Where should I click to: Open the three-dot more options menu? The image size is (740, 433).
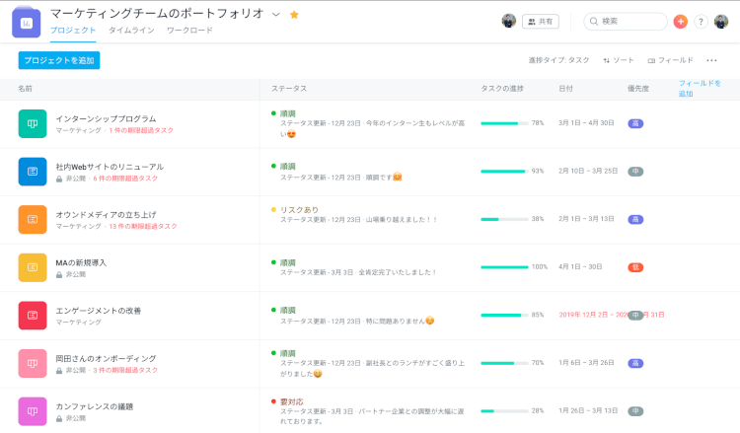tap(711, 60)
